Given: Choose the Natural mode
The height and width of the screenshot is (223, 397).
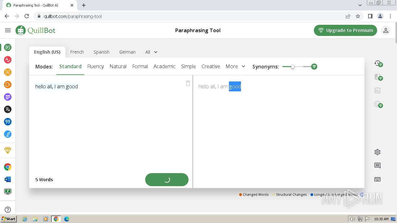Looking at the screenshot, I should tap(118, 66).
